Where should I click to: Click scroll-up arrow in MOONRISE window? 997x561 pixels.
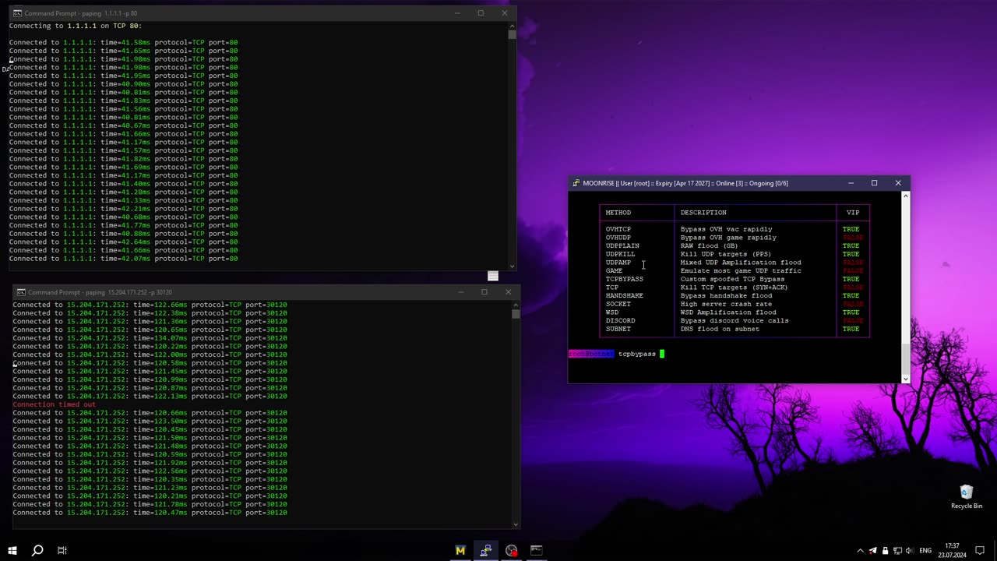[905, 196]
